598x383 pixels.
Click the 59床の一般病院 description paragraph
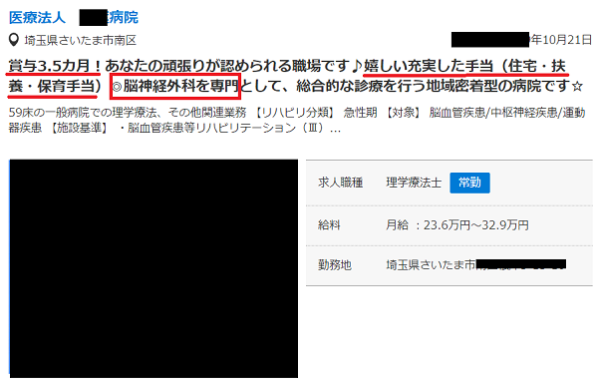coord(297,120)
